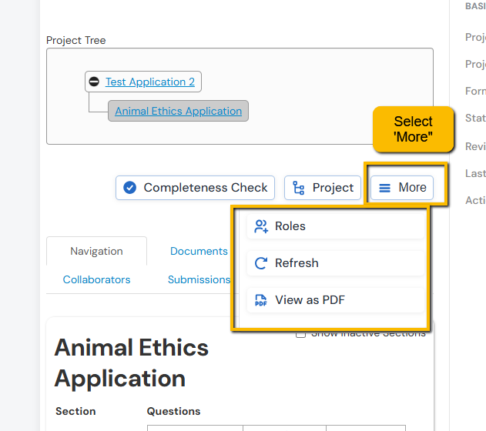This screenshot has height=431, width=486.
Task: Click the Refresh circular arrow icon
Action: [261, 263]
